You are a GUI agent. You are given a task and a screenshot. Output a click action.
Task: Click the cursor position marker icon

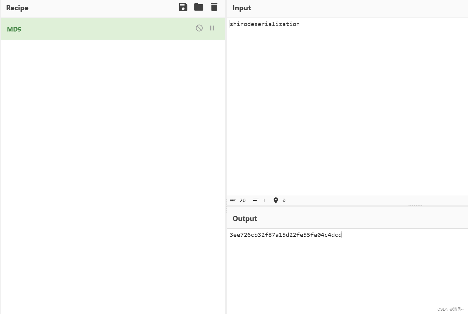276,200
